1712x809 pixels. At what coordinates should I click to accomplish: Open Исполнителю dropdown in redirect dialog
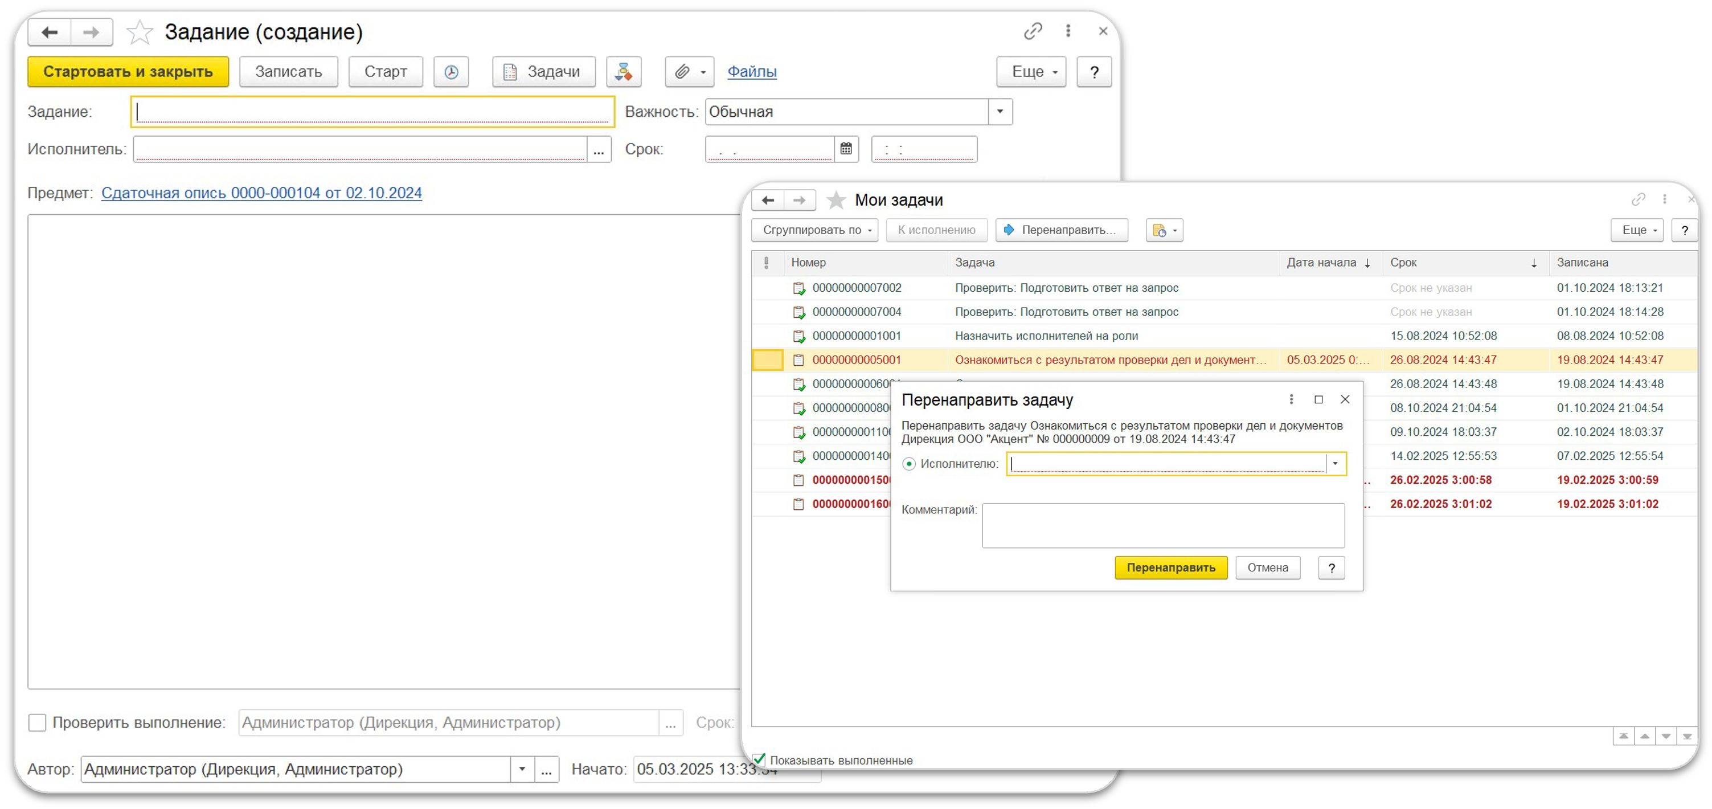1335,464
